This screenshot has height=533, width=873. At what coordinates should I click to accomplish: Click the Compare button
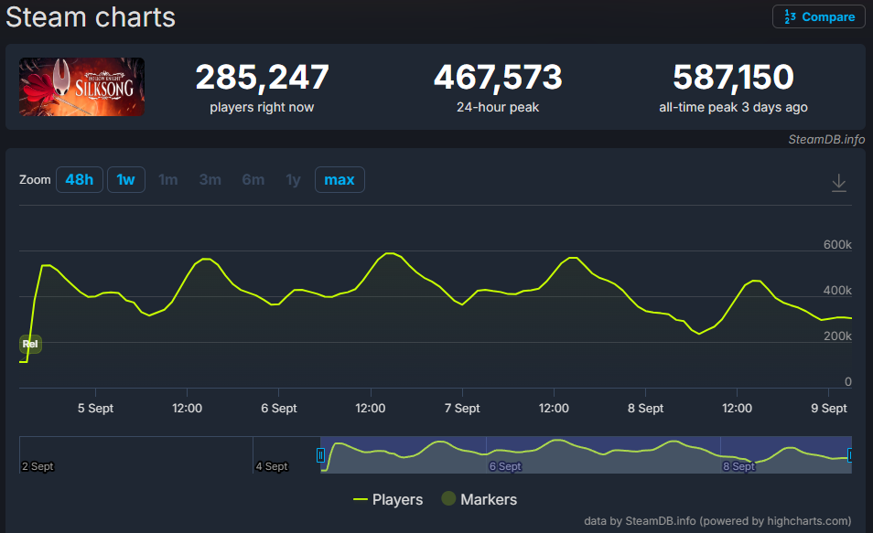click(x=818, y=16)
